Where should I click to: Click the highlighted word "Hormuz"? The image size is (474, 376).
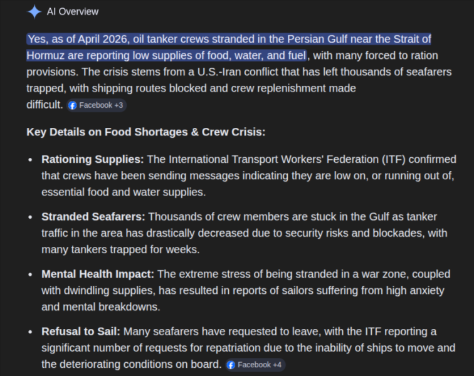(x=45, y=56)
